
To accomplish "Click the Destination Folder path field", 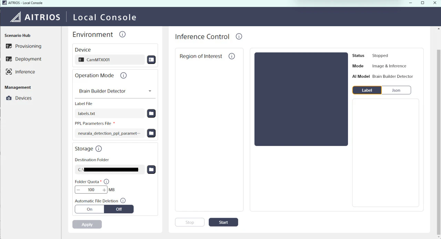I will click(x=110, y=169).
